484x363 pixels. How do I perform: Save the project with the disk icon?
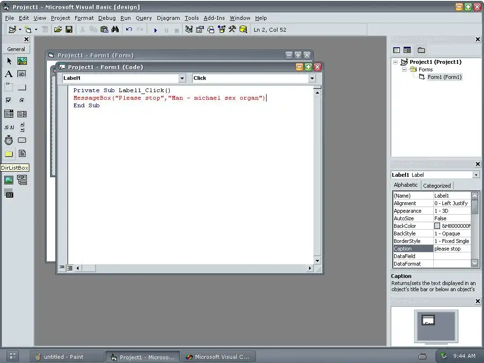coord(69,30)
